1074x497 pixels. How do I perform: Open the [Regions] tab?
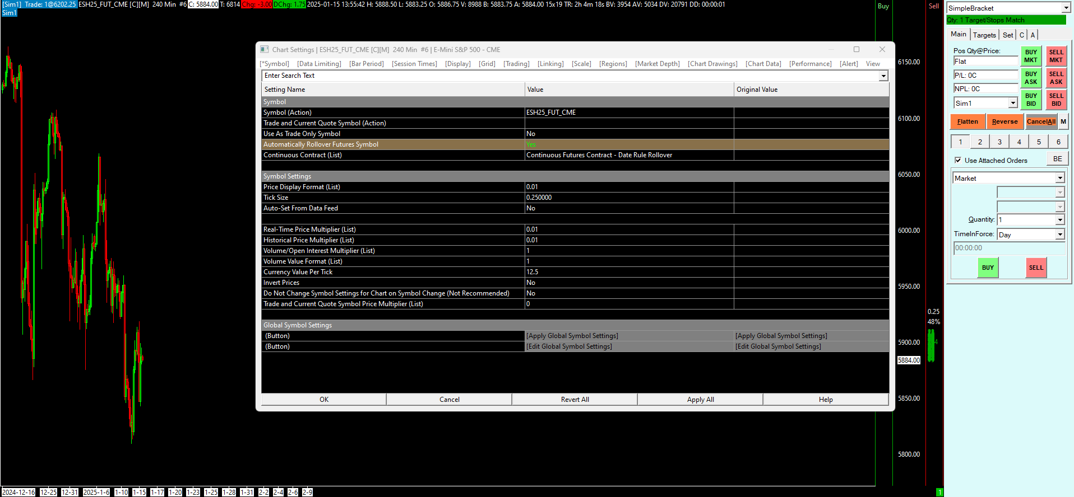(x=613, y=64)
